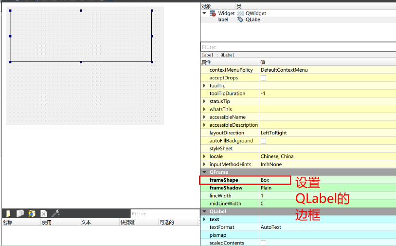Click the frameShape value Box
The image size is (396, 246).
[x=265, y=180]
